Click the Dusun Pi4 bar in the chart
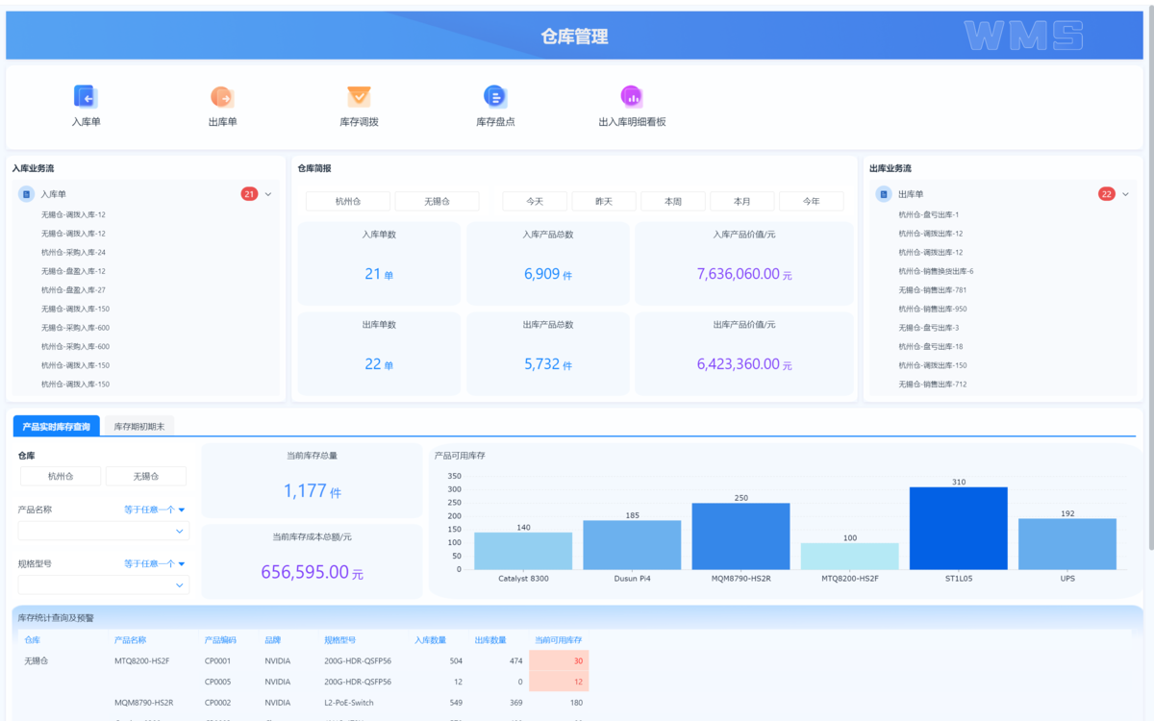1154x721 pixels. (632, 545)
